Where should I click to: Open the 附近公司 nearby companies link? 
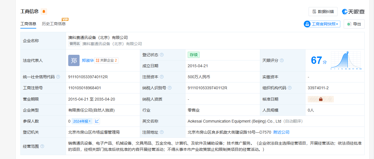coord(281,132)
